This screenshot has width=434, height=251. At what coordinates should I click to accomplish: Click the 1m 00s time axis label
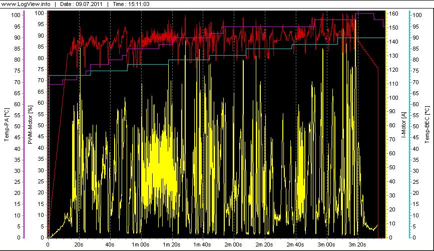pyautogui.click(x=140, y=244)
